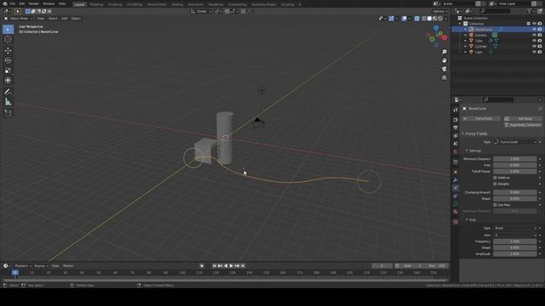Image resolution: width=545 pixels, height=306 pixels.
Task: Enable the Use Max checkbox
Action: (x=496, y=205)
